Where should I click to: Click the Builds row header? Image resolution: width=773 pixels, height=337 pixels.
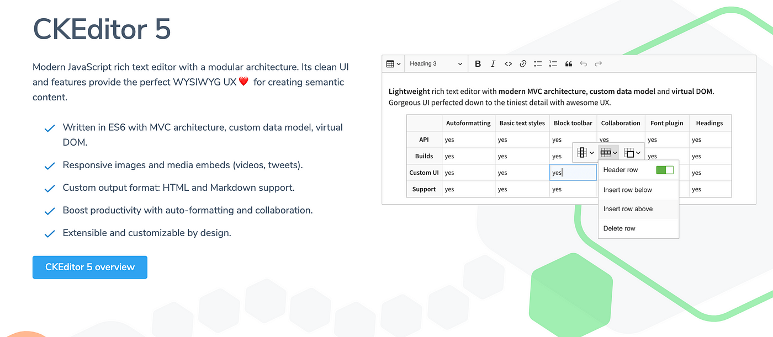click(x=424, y=156)
